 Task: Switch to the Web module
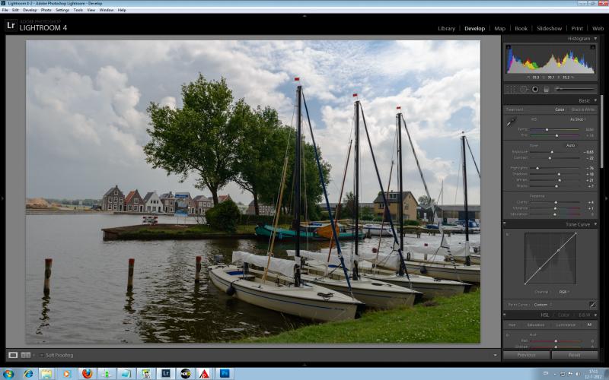598,28
